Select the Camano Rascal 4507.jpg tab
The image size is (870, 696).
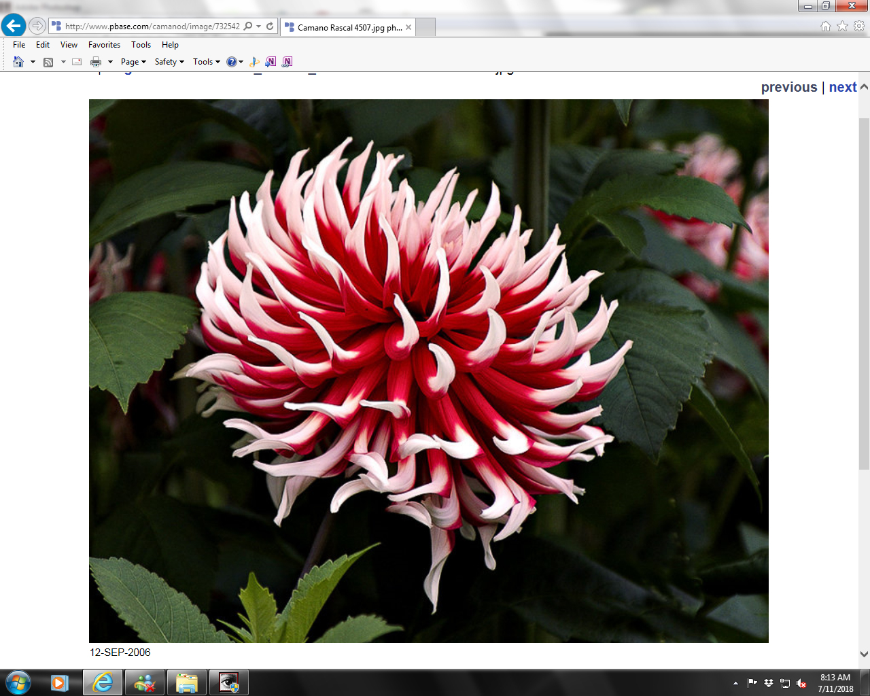click(347, 27)
